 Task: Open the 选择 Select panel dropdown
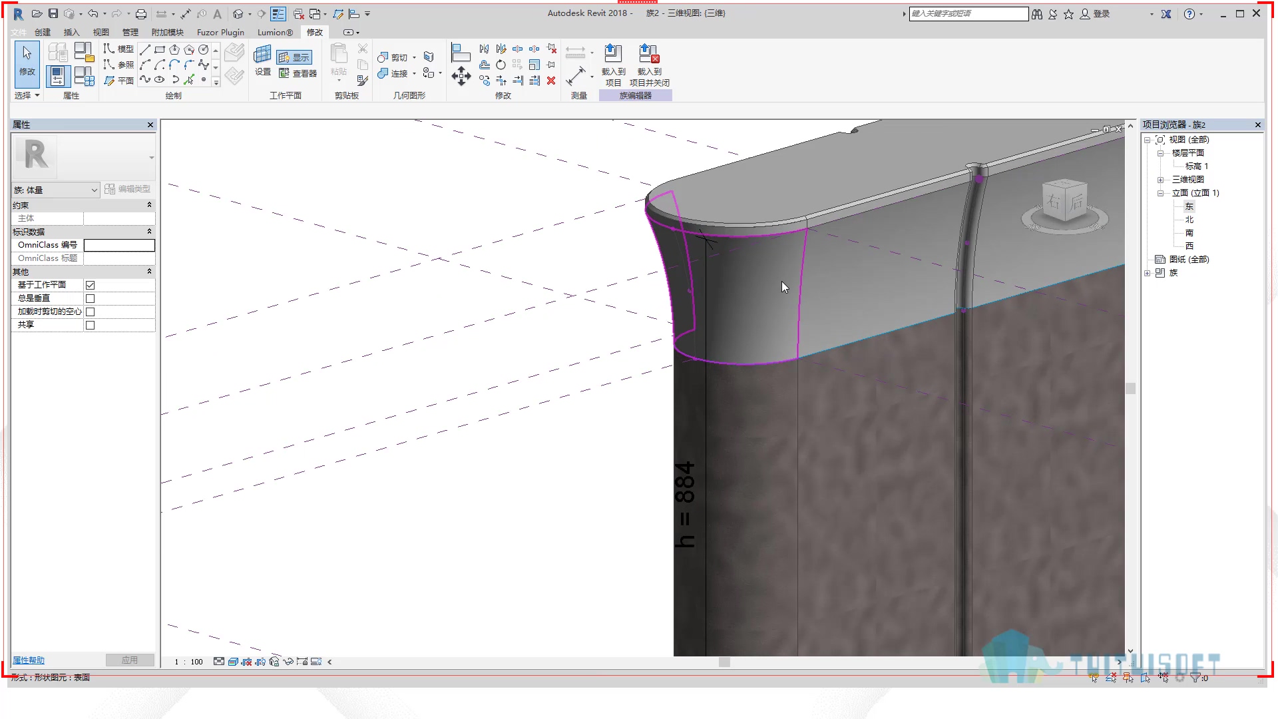(x=27, y=95)
